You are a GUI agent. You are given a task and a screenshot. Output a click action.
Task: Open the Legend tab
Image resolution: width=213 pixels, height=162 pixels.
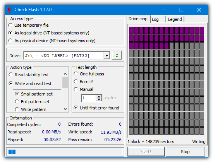[175, 19]
